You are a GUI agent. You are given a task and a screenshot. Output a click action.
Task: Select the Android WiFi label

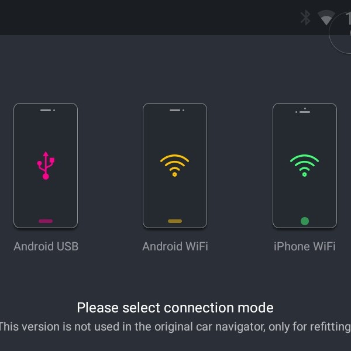[x=175, y=246]
